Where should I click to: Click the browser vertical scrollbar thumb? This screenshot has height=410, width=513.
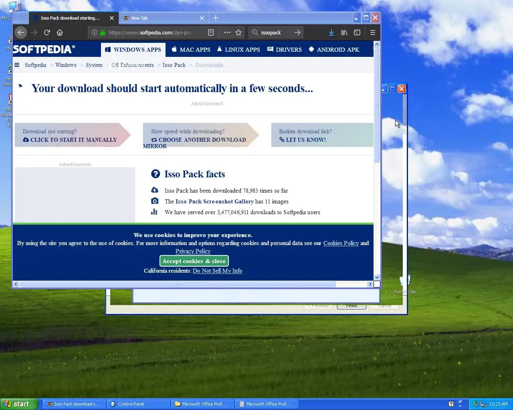pyautogui.click(x=377, y=104)
